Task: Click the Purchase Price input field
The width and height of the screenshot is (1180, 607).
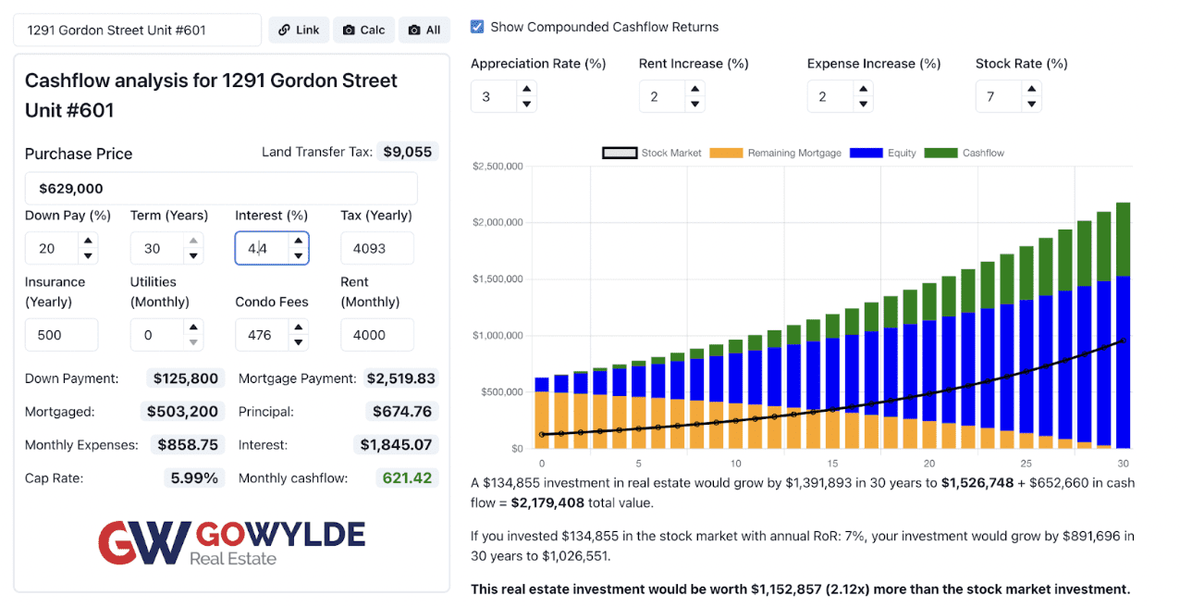Action: [221, 188]
